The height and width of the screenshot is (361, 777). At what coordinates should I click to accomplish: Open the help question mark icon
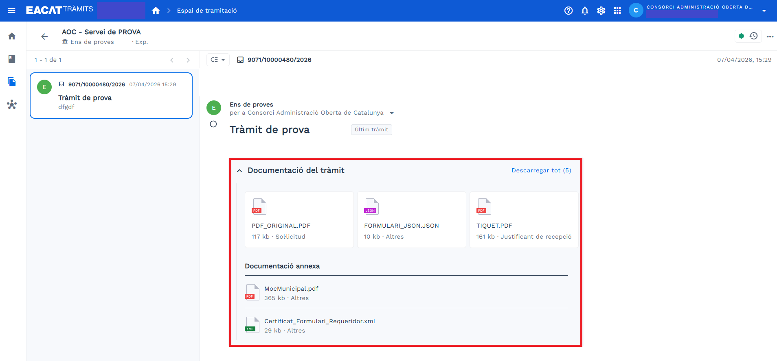(568, 11)
